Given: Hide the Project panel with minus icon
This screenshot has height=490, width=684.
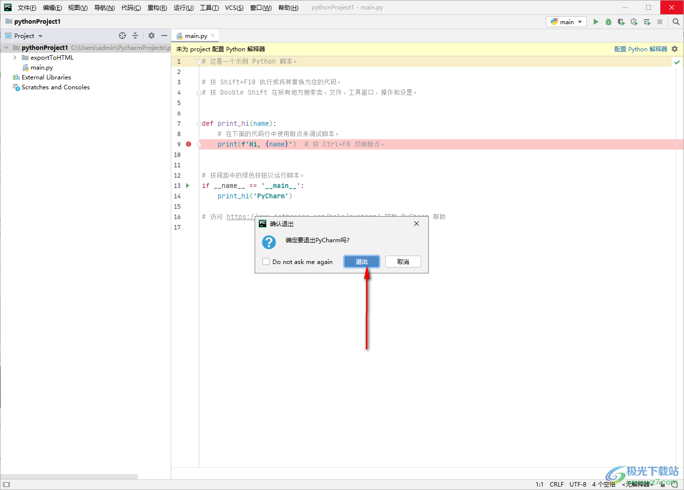Looking at the screenshot, I should tap(164, 36).
